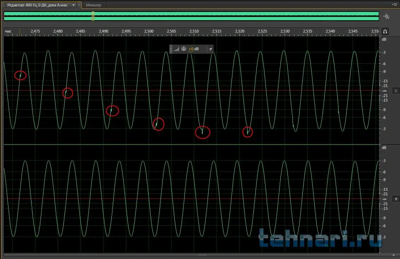Click the 2,515 mark on the time ruler
This screenshot has height=259, width=400.
[217, 31]
